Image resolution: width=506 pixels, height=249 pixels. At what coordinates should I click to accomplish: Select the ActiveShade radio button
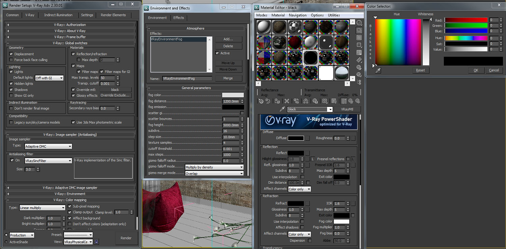tap(6, 242)
